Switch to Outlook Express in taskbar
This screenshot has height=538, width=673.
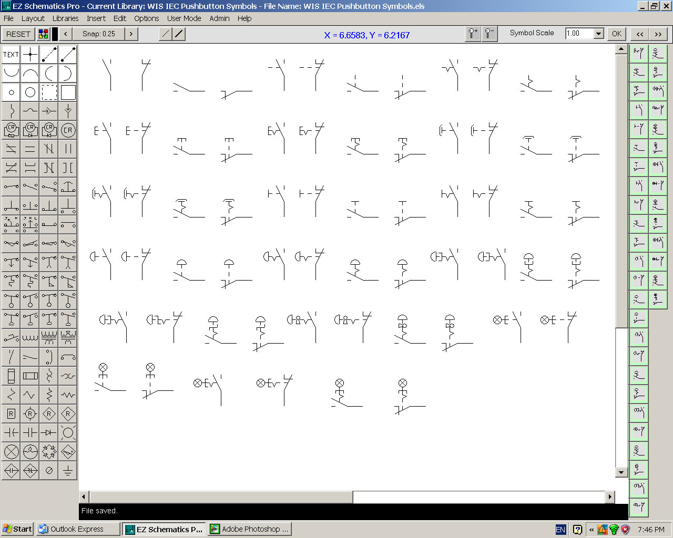pos(78,529)
